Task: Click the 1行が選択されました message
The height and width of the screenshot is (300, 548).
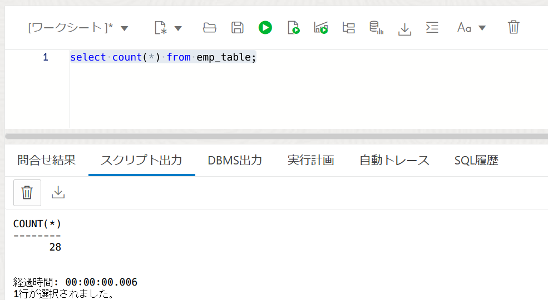Action: (x=63, y=294)
